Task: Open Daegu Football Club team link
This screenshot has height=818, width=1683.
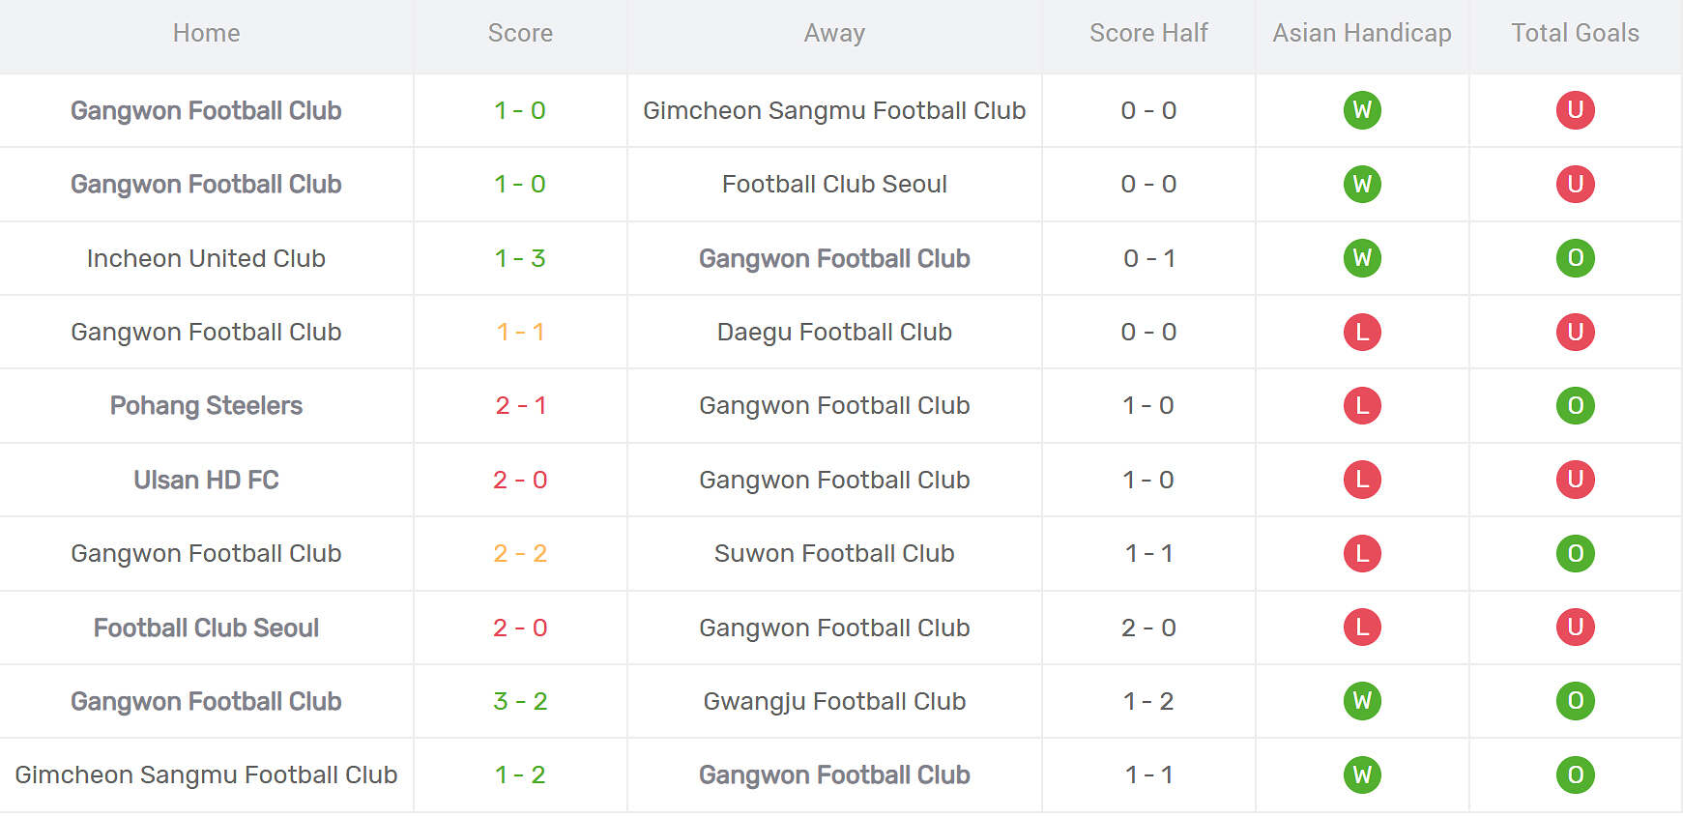Action: pyautogui.click(x=834, y=332)
